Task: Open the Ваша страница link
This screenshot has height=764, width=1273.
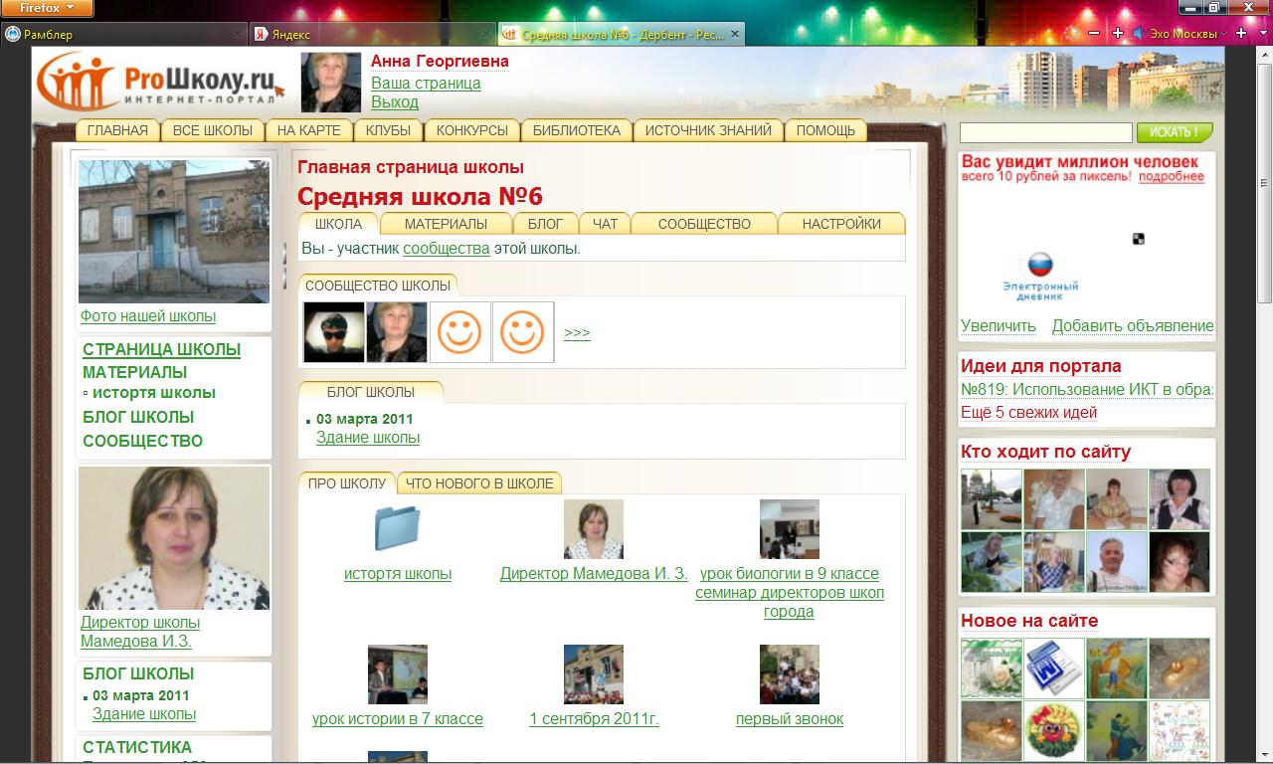Action: [426, 83]
